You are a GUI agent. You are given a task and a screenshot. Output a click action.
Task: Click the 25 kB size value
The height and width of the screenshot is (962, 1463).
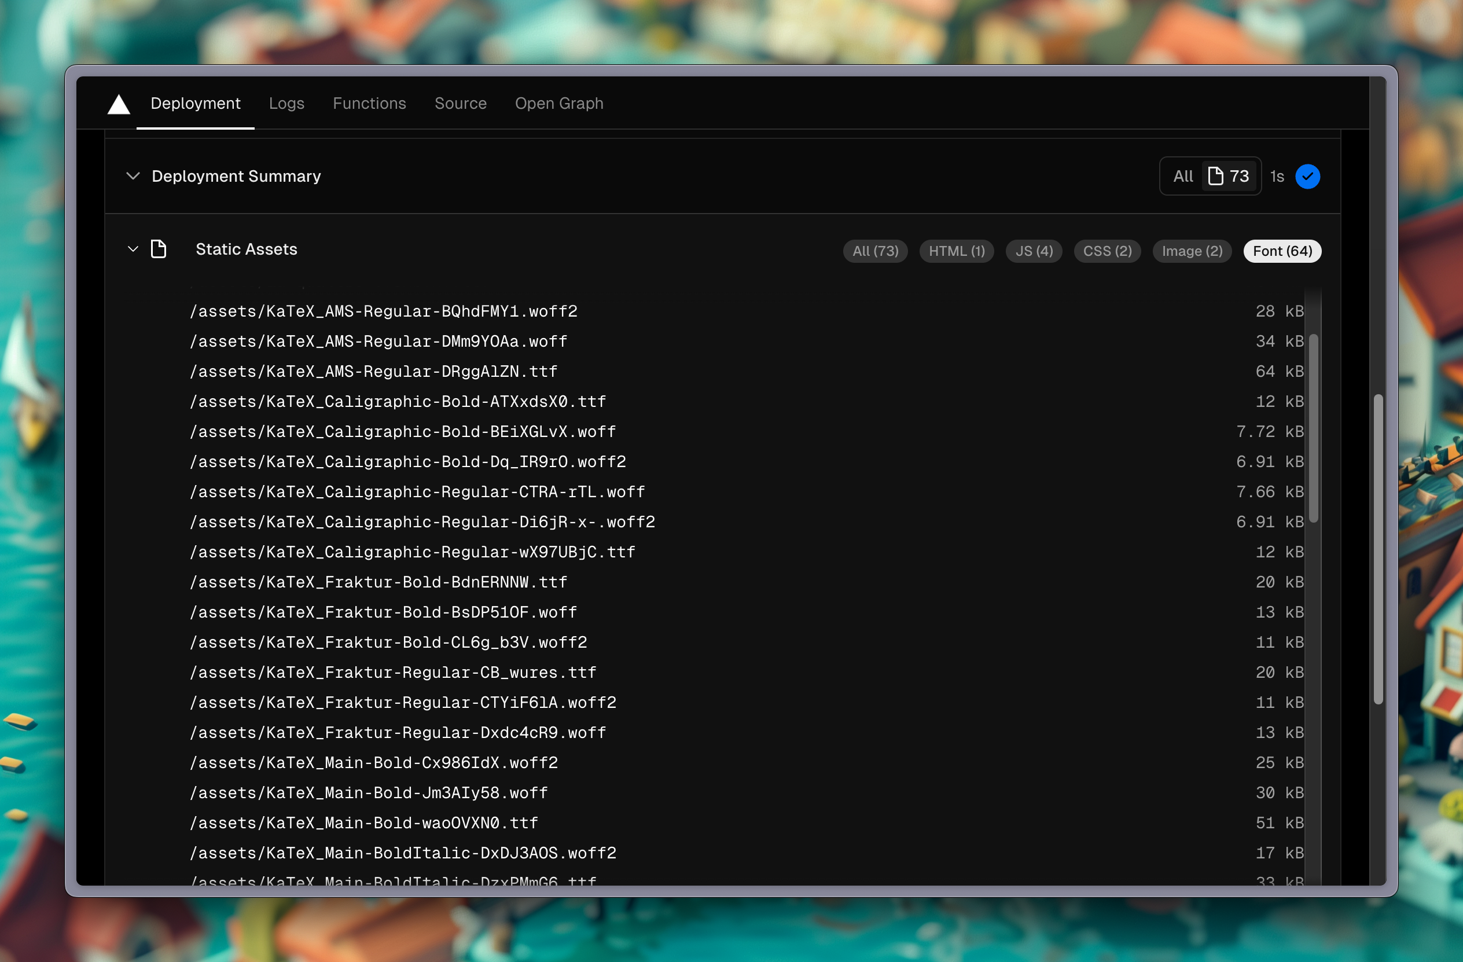click(1279, 763)
